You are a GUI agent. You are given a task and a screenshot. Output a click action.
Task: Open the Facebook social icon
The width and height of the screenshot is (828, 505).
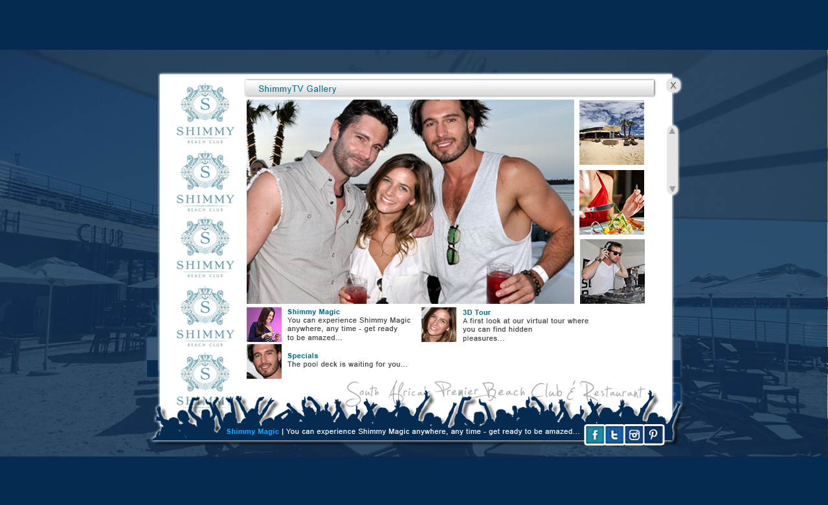(x=594, y=435)
